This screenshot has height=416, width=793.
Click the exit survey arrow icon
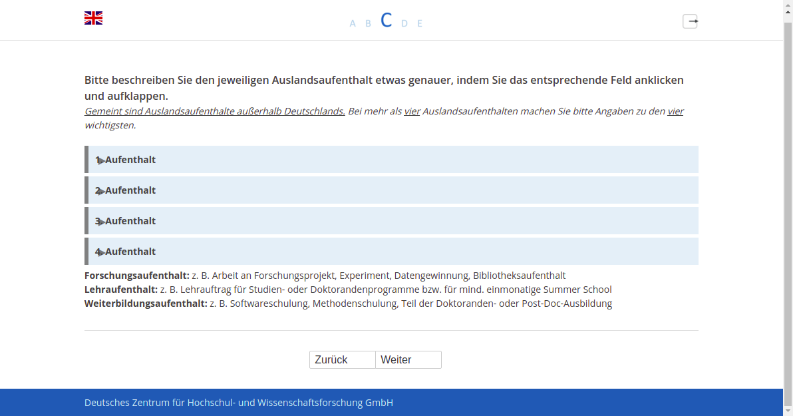691,21
